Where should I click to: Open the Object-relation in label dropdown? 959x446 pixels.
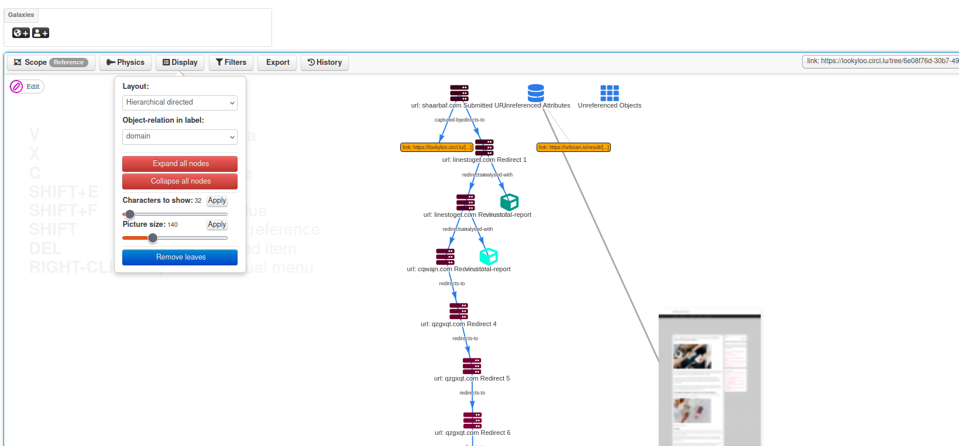pyautogui.click(x=180, y=136)
